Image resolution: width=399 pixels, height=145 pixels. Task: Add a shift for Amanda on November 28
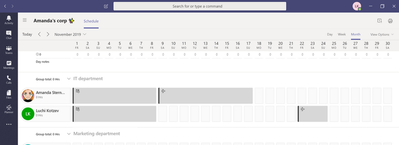click(x=366, y=96)
